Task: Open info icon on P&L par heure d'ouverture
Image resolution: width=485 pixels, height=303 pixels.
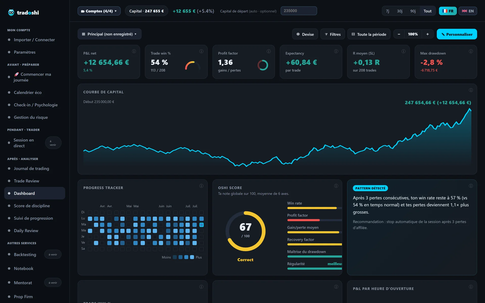Action: click(x=471, y=287)
